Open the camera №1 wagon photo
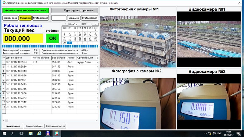 click(138, 42)
